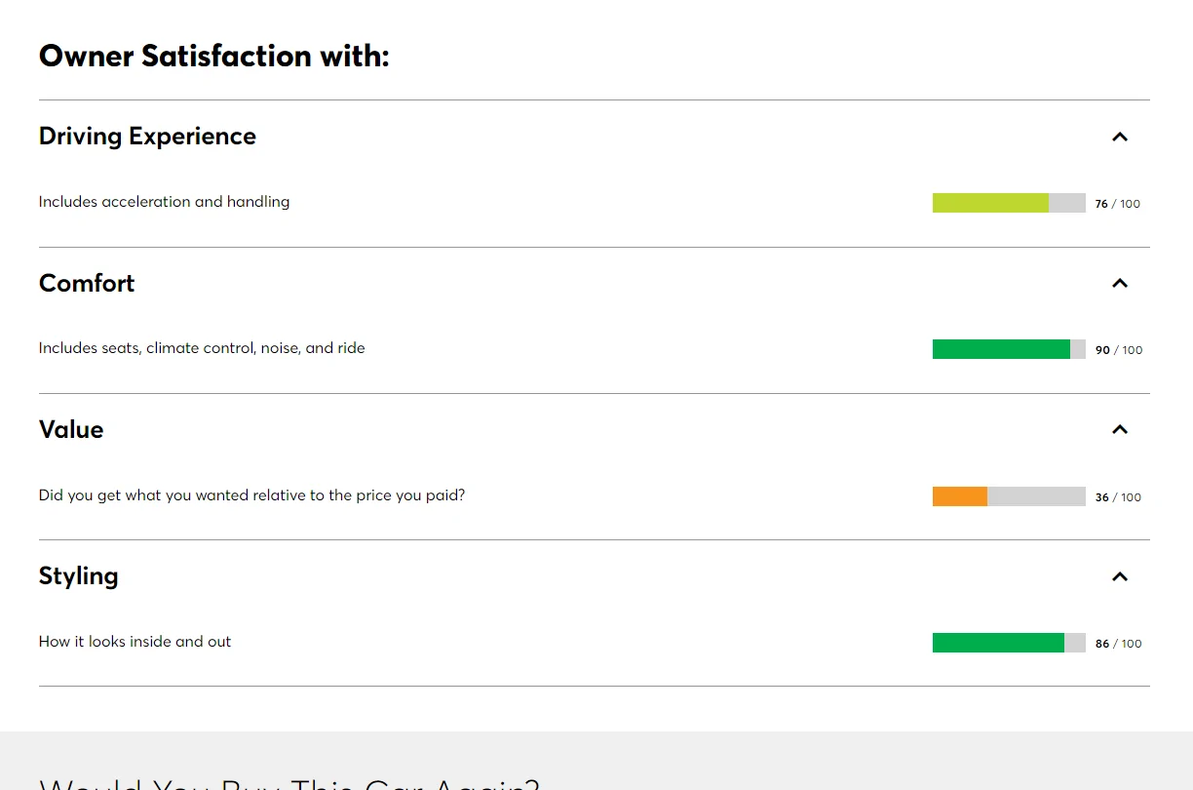Select the Styling heading

(78, 576)
